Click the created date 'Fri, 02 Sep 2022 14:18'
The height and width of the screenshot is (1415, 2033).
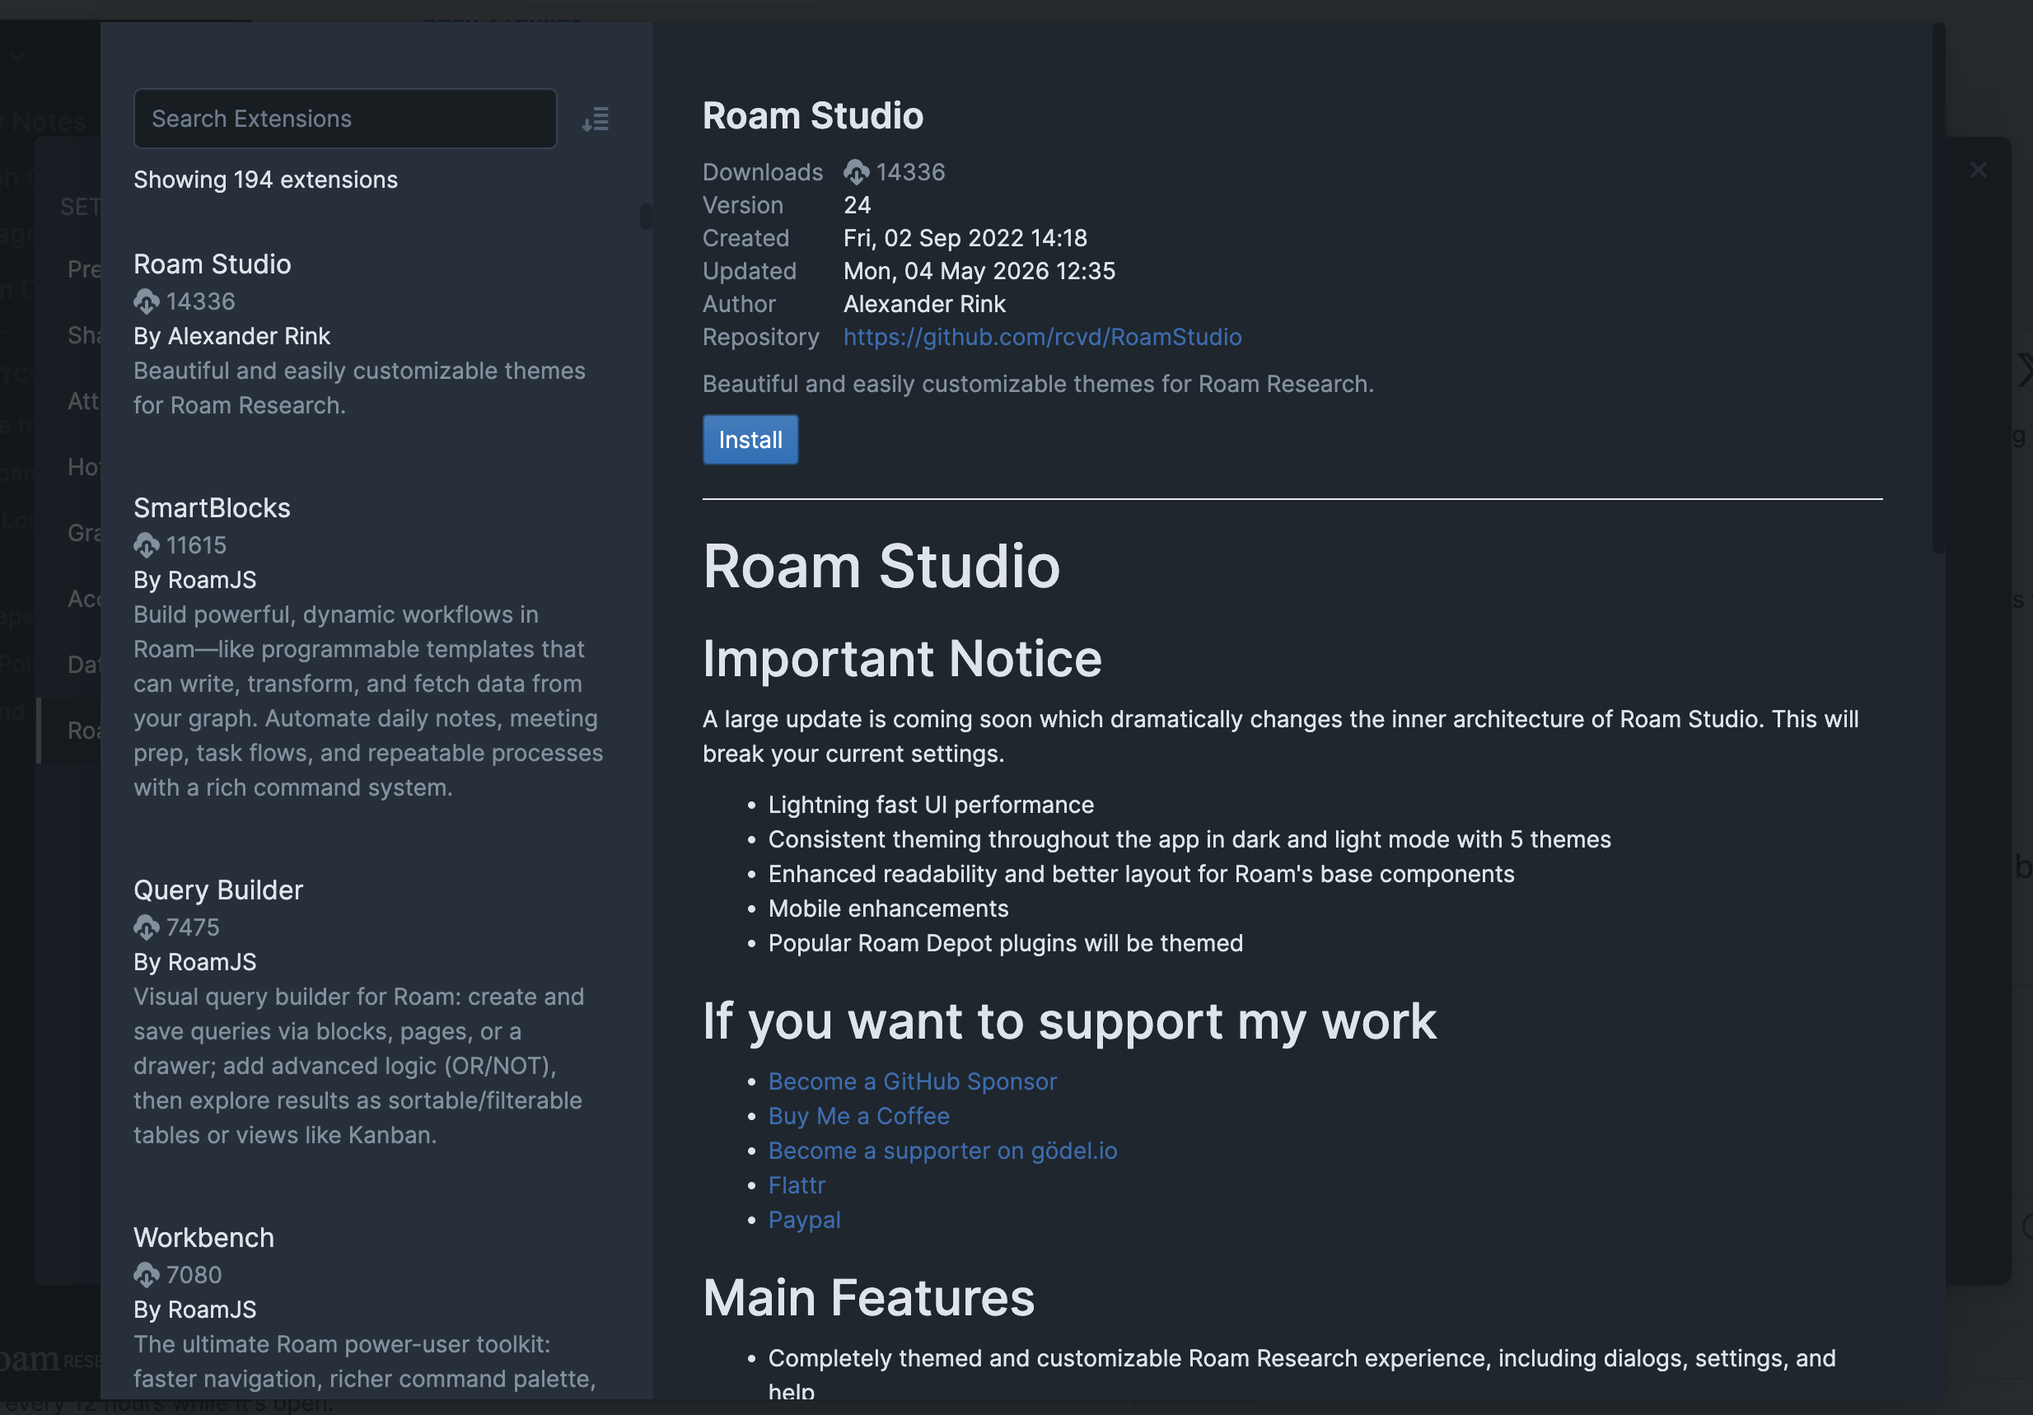point(965,238)
